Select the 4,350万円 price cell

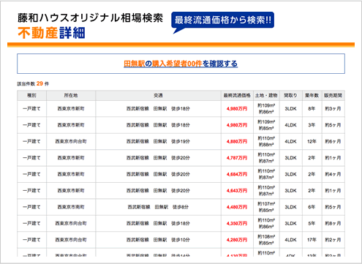click(237, 223)
